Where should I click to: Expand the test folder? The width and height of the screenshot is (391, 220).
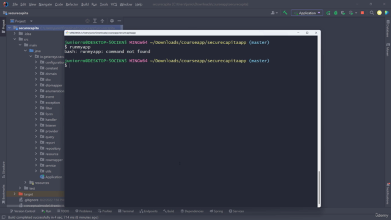pos(20,188)
